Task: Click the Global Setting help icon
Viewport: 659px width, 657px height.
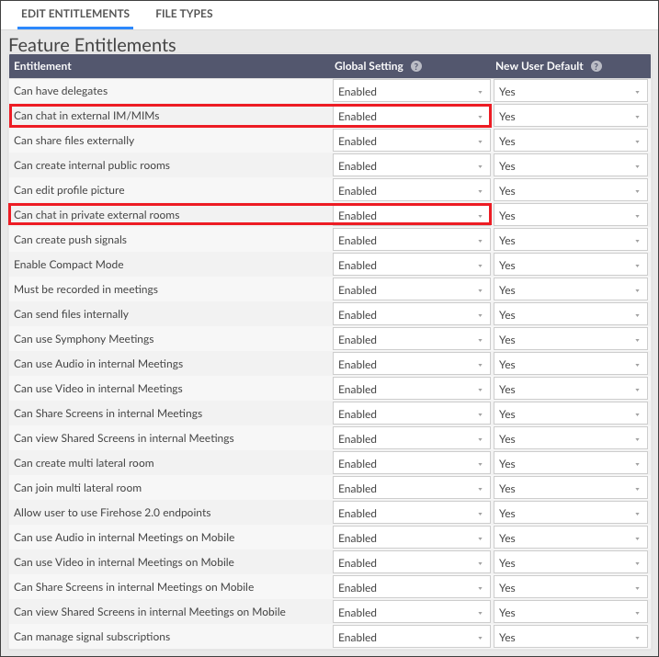Action: [x=416, y=66]
